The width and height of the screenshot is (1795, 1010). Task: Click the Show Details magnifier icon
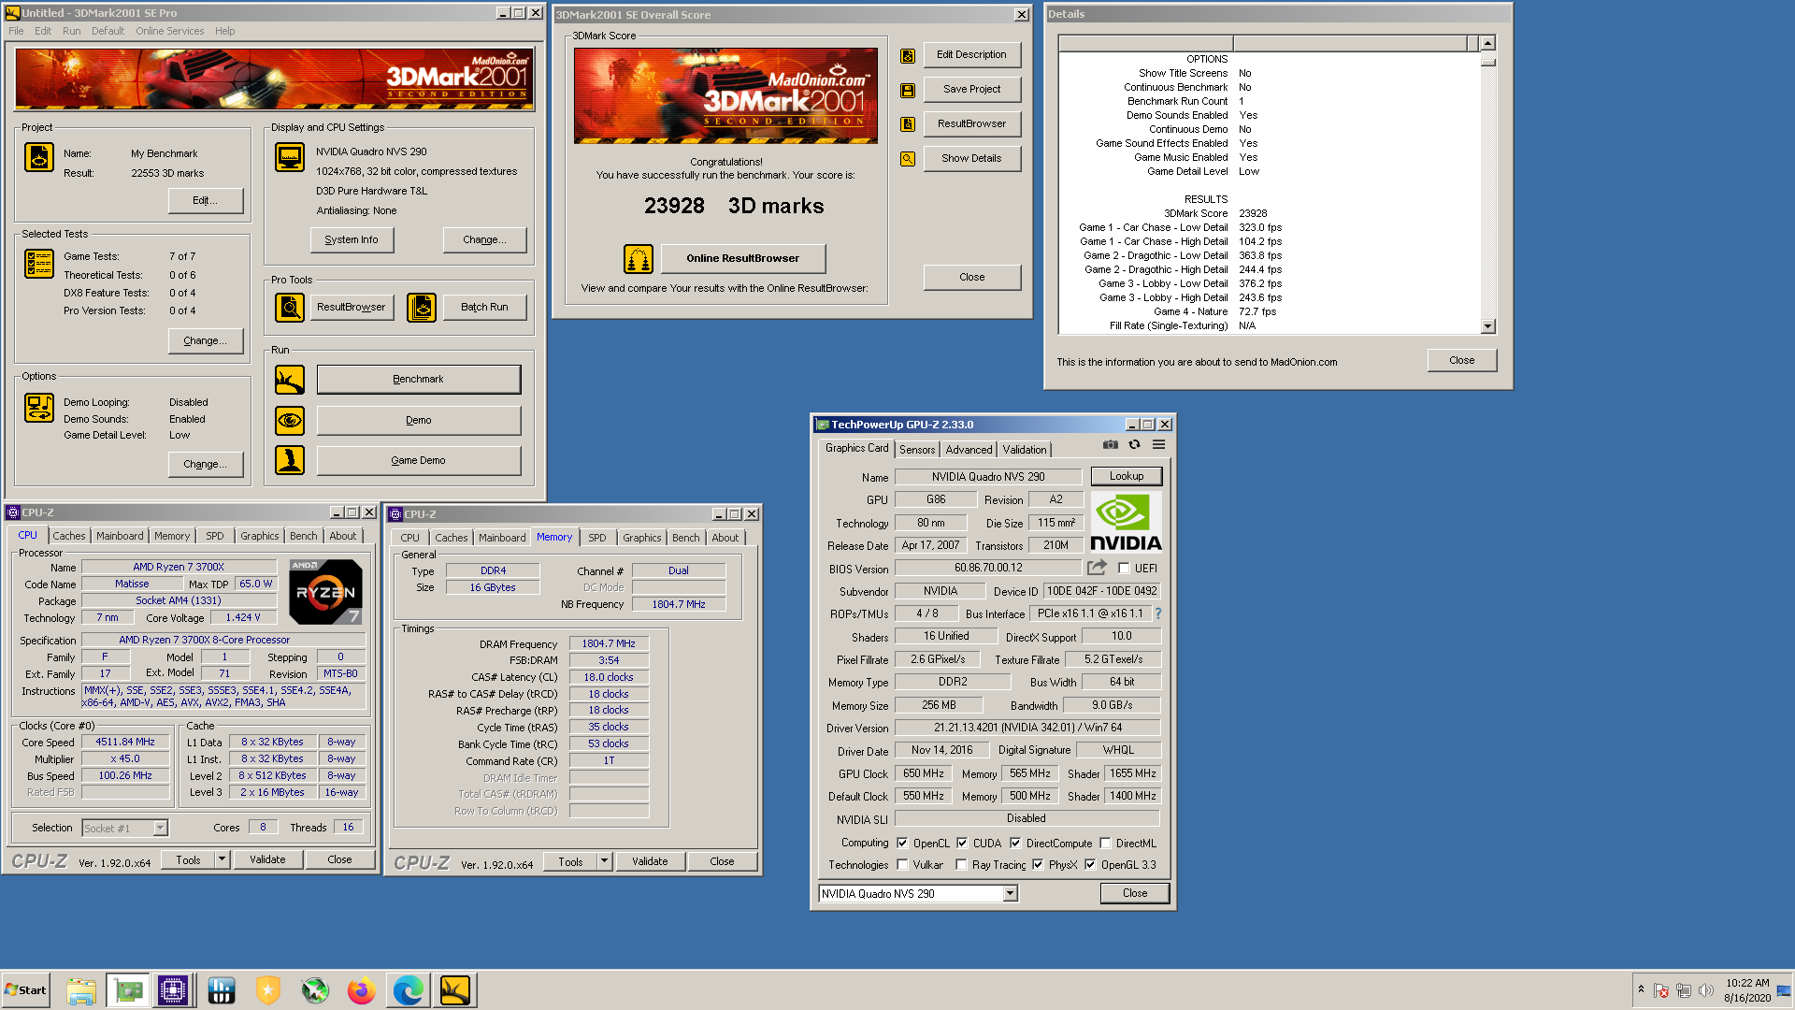tap(908, 159)
